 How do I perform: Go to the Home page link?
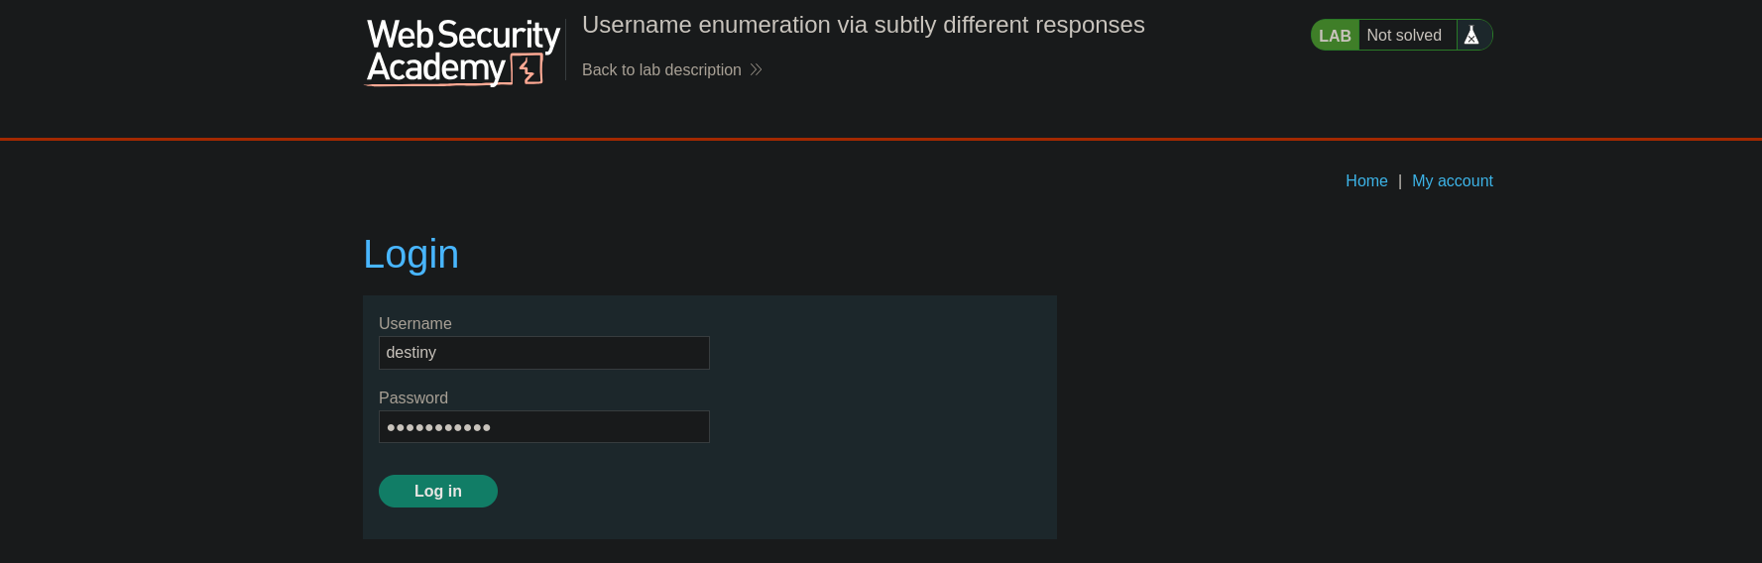1366,180
